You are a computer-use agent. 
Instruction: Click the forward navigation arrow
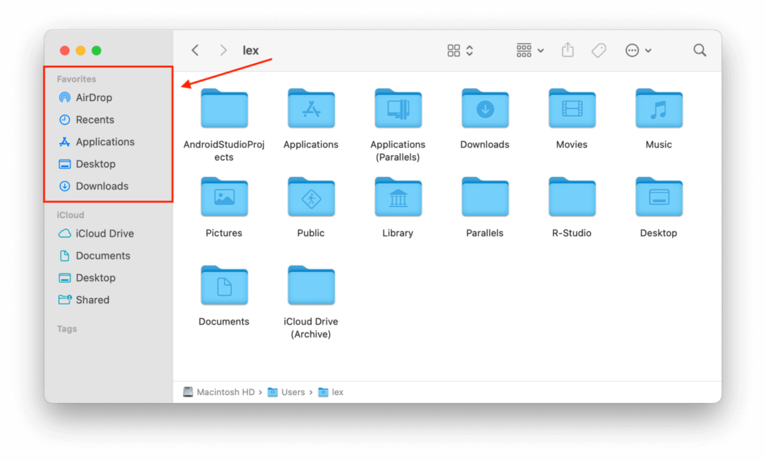(x=222, y=49)
